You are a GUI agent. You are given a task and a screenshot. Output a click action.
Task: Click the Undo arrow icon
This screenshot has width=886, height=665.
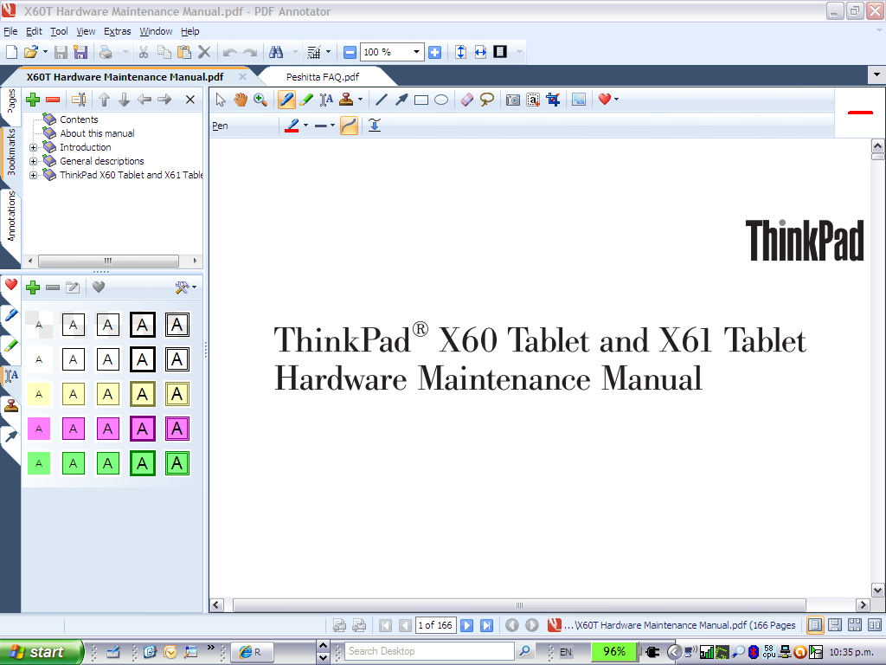click(x=229, y=53)
